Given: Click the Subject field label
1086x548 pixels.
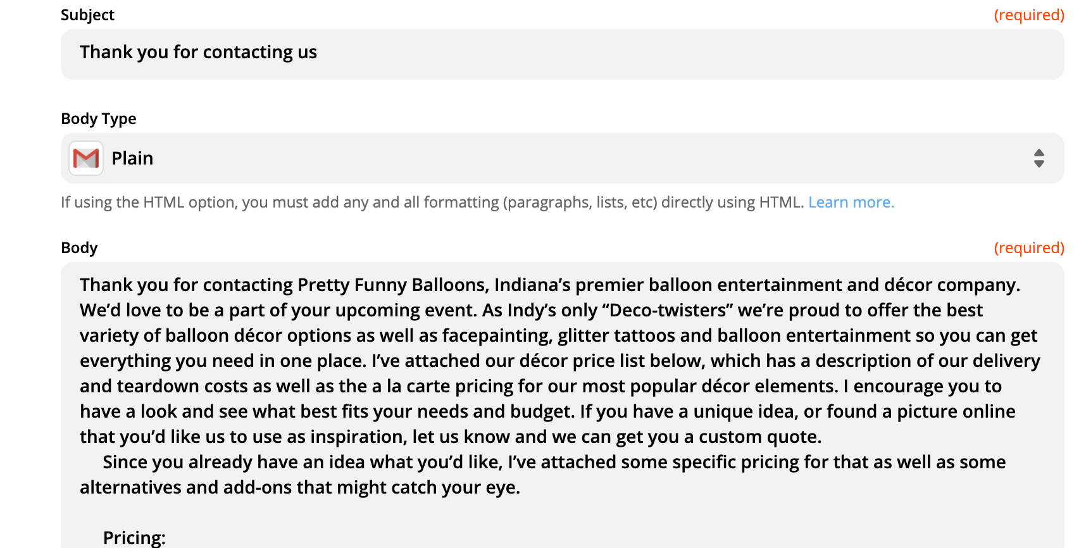Looking at the screenshot, I should (x=87, y=15).
